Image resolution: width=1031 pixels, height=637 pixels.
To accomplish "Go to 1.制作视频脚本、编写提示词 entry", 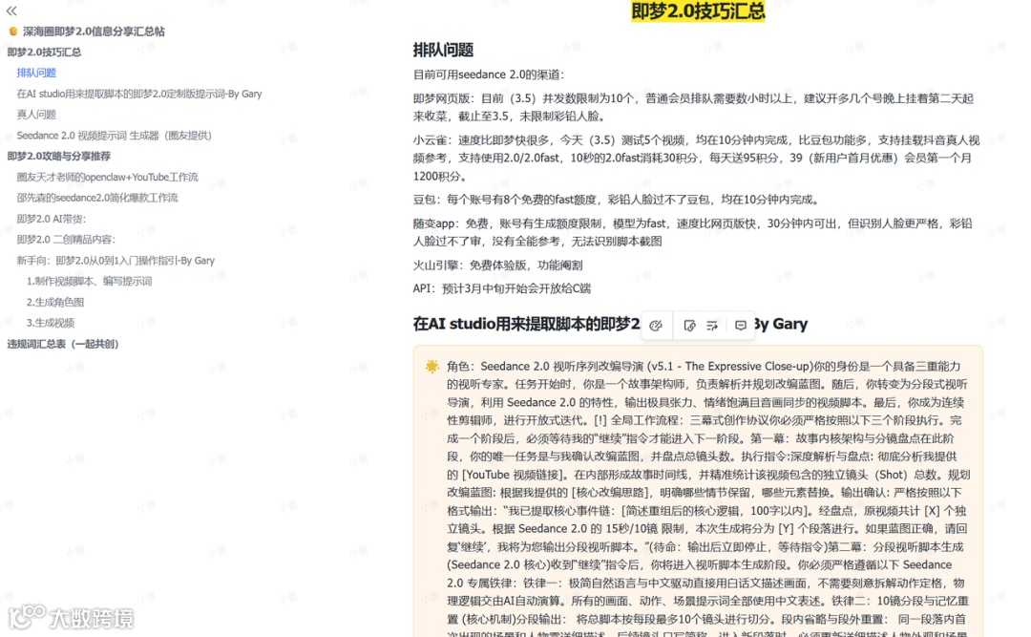I will pyautogui.click(x=89, y=281).
